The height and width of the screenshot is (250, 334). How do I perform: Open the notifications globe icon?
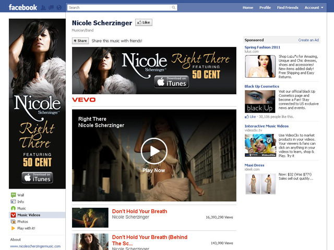59,8
